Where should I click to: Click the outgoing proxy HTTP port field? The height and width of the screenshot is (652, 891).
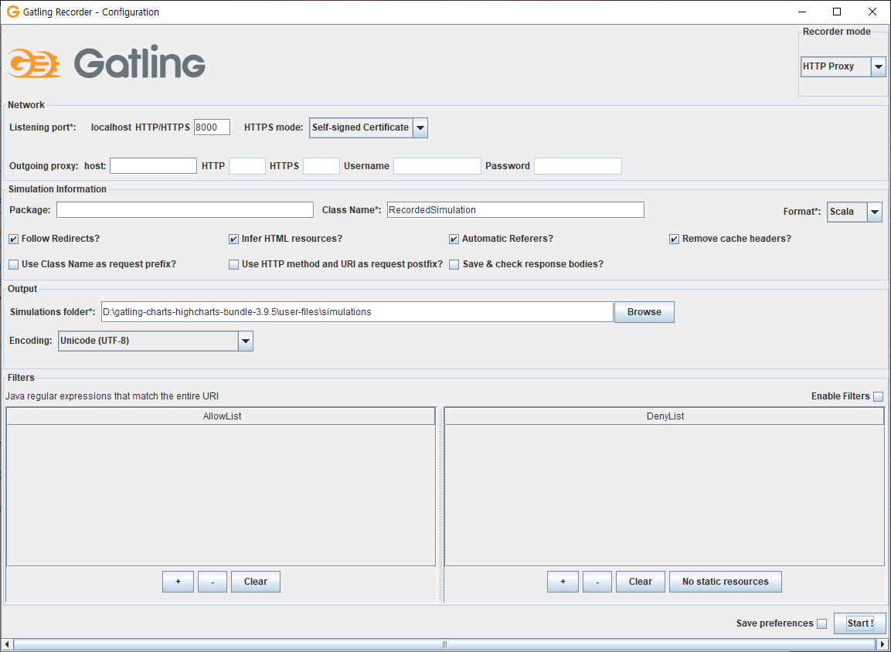point(247,166)
